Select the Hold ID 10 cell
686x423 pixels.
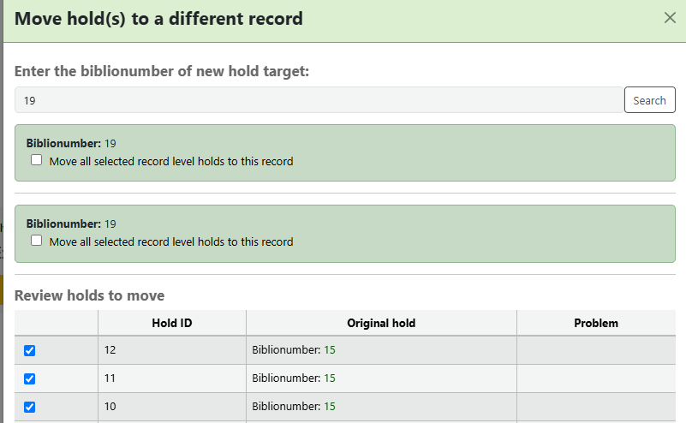click(x=171, y=407)
